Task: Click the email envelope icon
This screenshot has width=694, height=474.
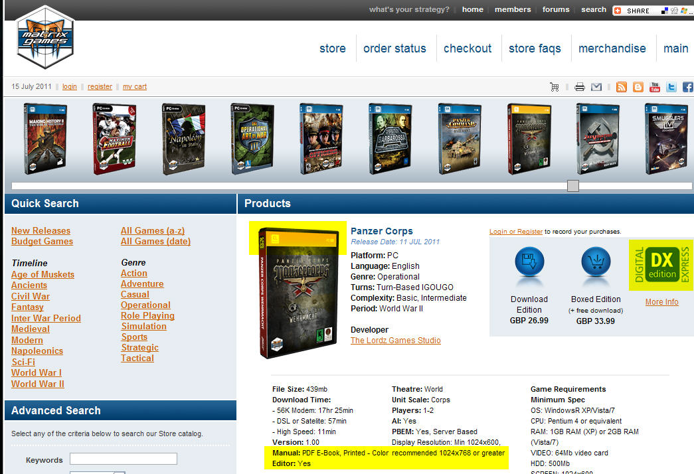Action: point(596,87)
